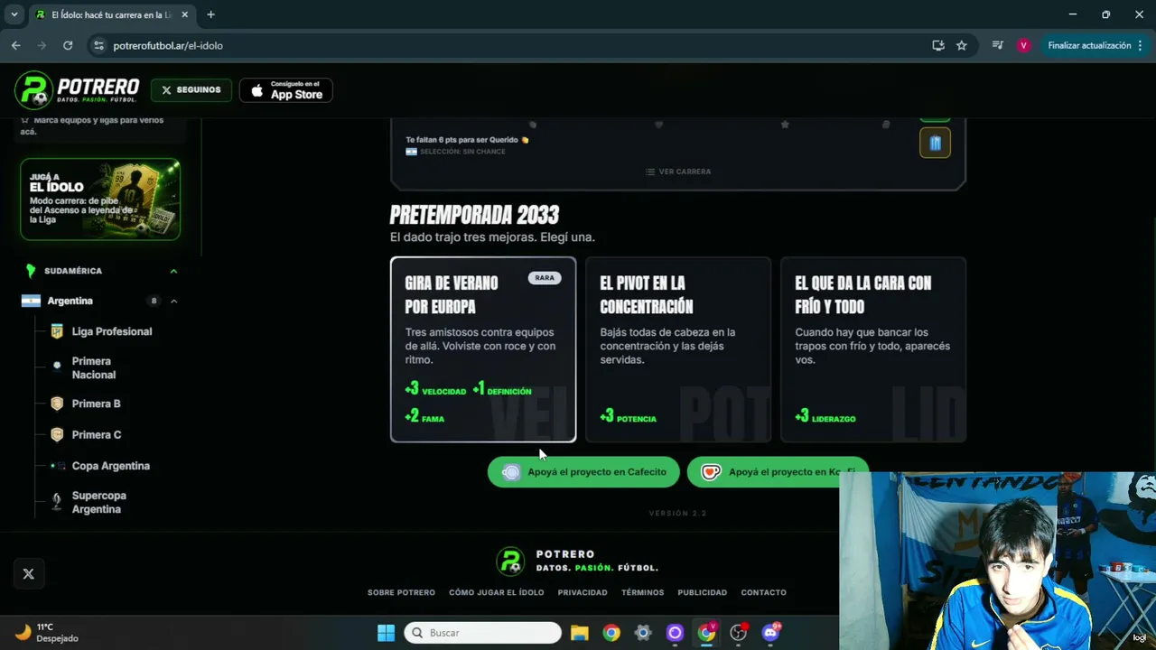Open the Windows Start menu
Viewport: 1156px width, 650px height.
coord(386,633)
